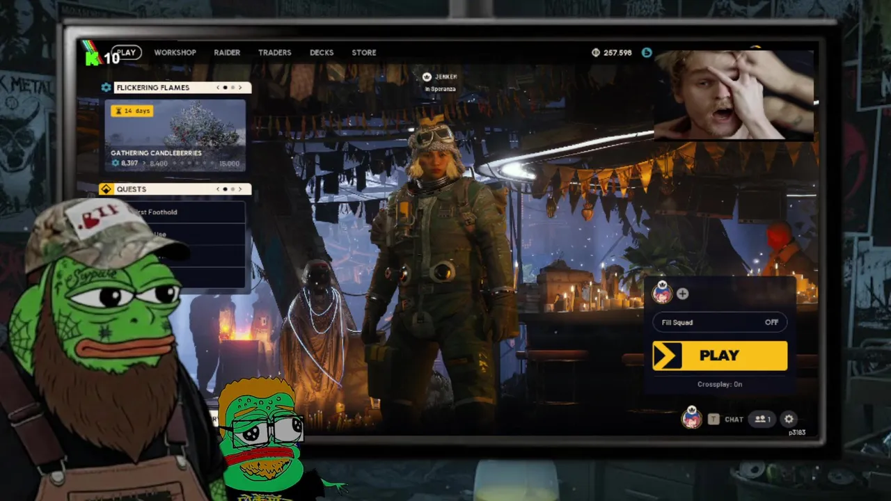Select second page dot in Quests header
This screenshot has width=891, height=501.
click(233, 189)
